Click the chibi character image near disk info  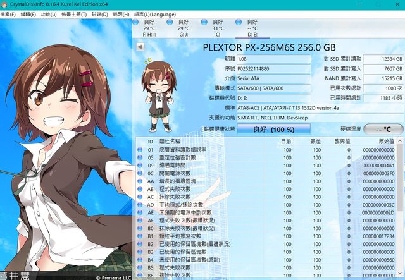point(158,95)
